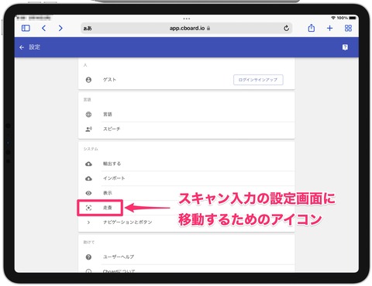
Task: Open the 言語 globe icon
Action: pos(88,114)
